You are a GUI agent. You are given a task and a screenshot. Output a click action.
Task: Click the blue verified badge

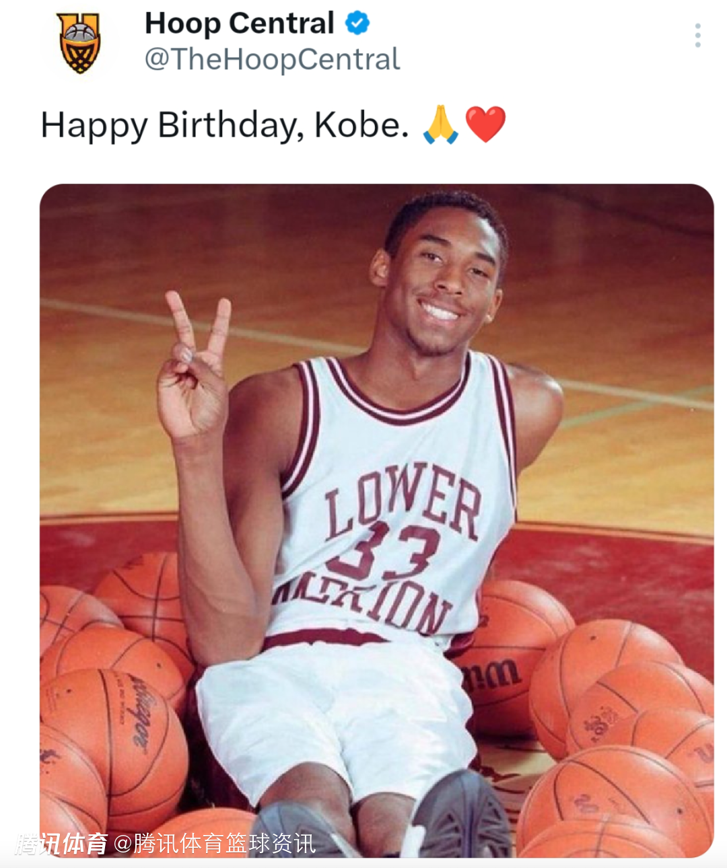(357, 24)
